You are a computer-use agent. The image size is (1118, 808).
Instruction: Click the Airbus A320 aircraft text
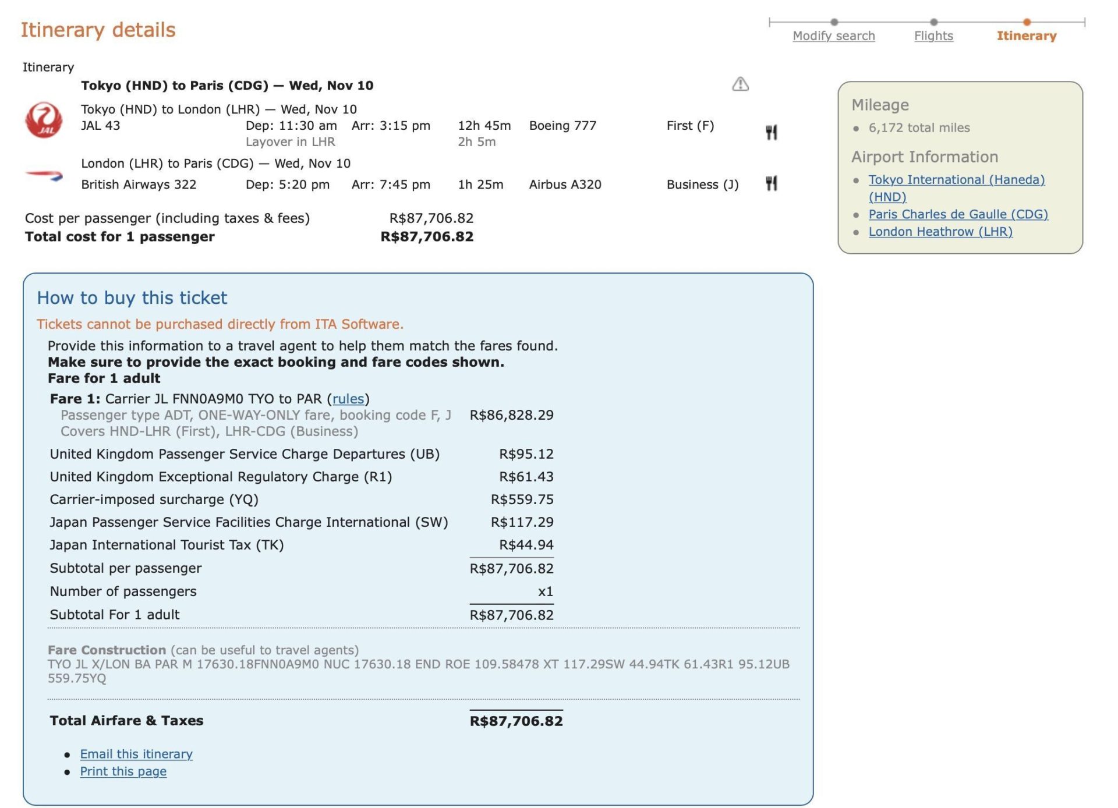click(565, 185)
